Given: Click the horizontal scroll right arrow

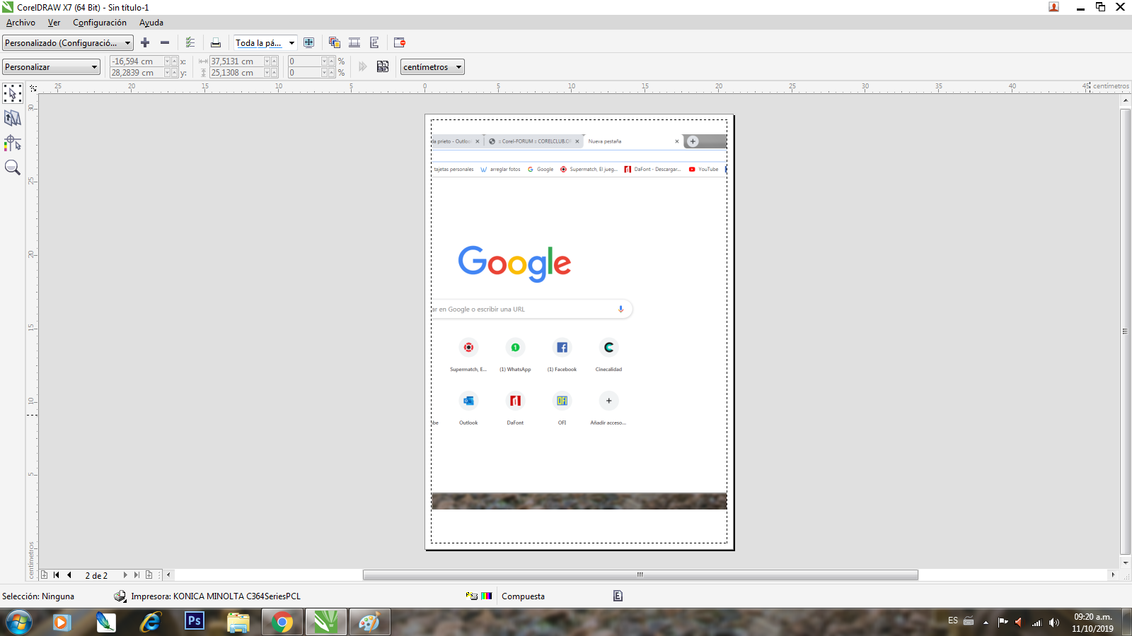Looking at the screenshot, I should (1113, 575).
